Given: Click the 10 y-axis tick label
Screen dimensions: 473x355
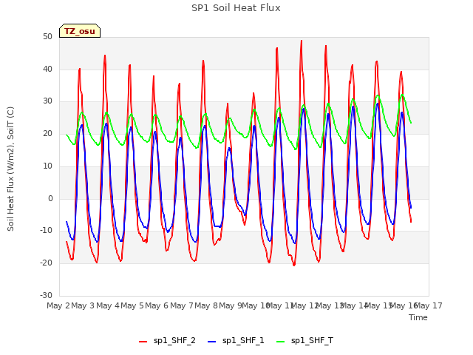Looking at the screenshot, I should (47, 166).
